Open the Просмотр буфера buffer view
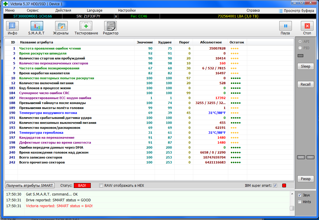319x220 pixels. [x=297, y=11]
